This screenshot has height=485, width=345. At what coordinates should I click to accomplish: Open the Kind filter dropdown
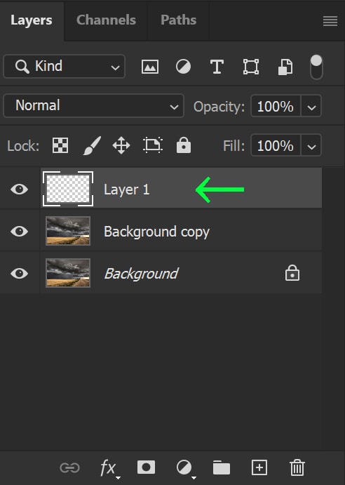[x=64, y=66]
